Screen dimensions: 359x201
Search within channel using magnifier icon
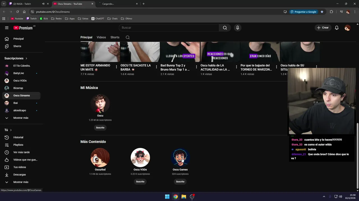click(x=128, y=37)
